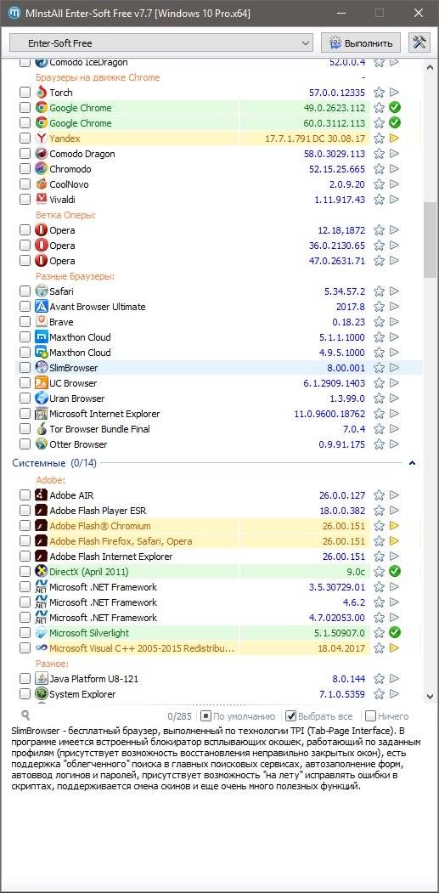Select the Avant Browser Ultimate entry
The height and width of the screenshot is (893, 439).
point(98,307)
